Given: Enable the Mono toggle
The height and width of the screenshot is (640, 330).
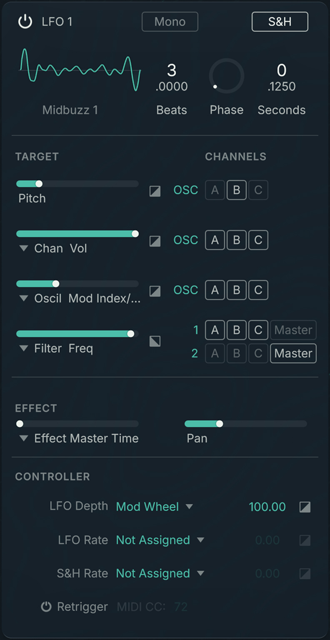Looking at the screenshot, I should pyautogui.click(x=170, y=22).
